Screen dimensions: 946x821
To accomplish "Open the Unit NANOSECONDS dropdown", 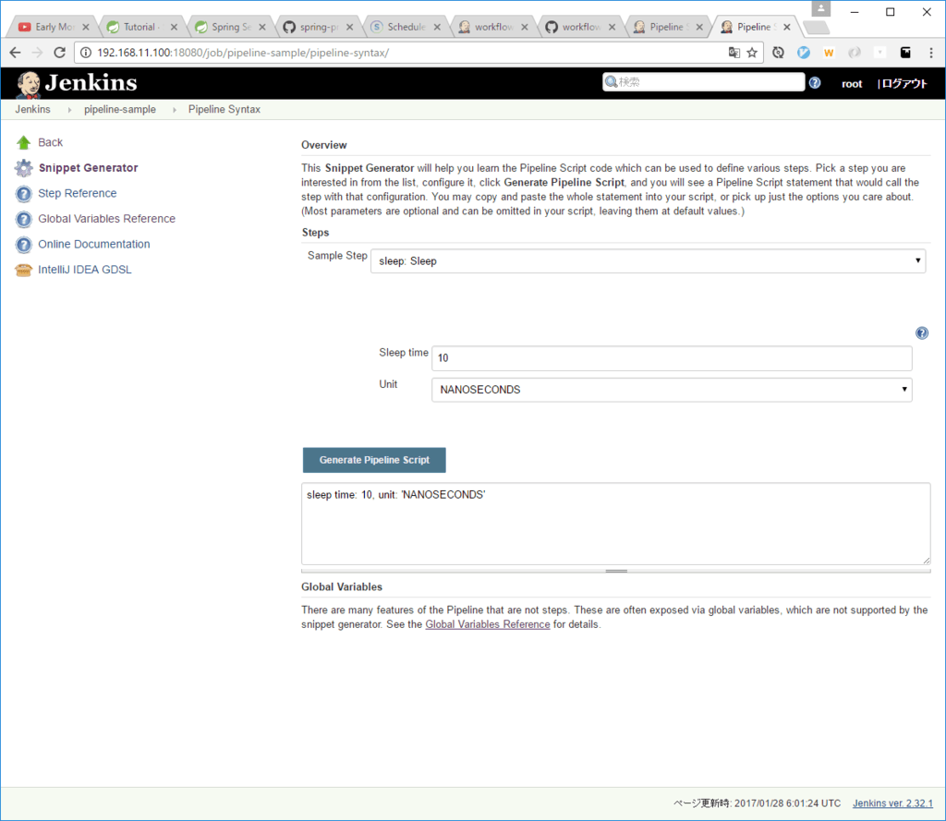I will tap(672, 390).
